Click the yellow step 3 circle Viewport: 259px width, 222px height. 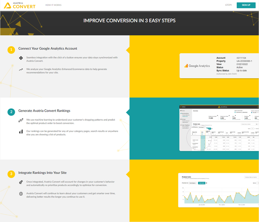tap(11, 174)
